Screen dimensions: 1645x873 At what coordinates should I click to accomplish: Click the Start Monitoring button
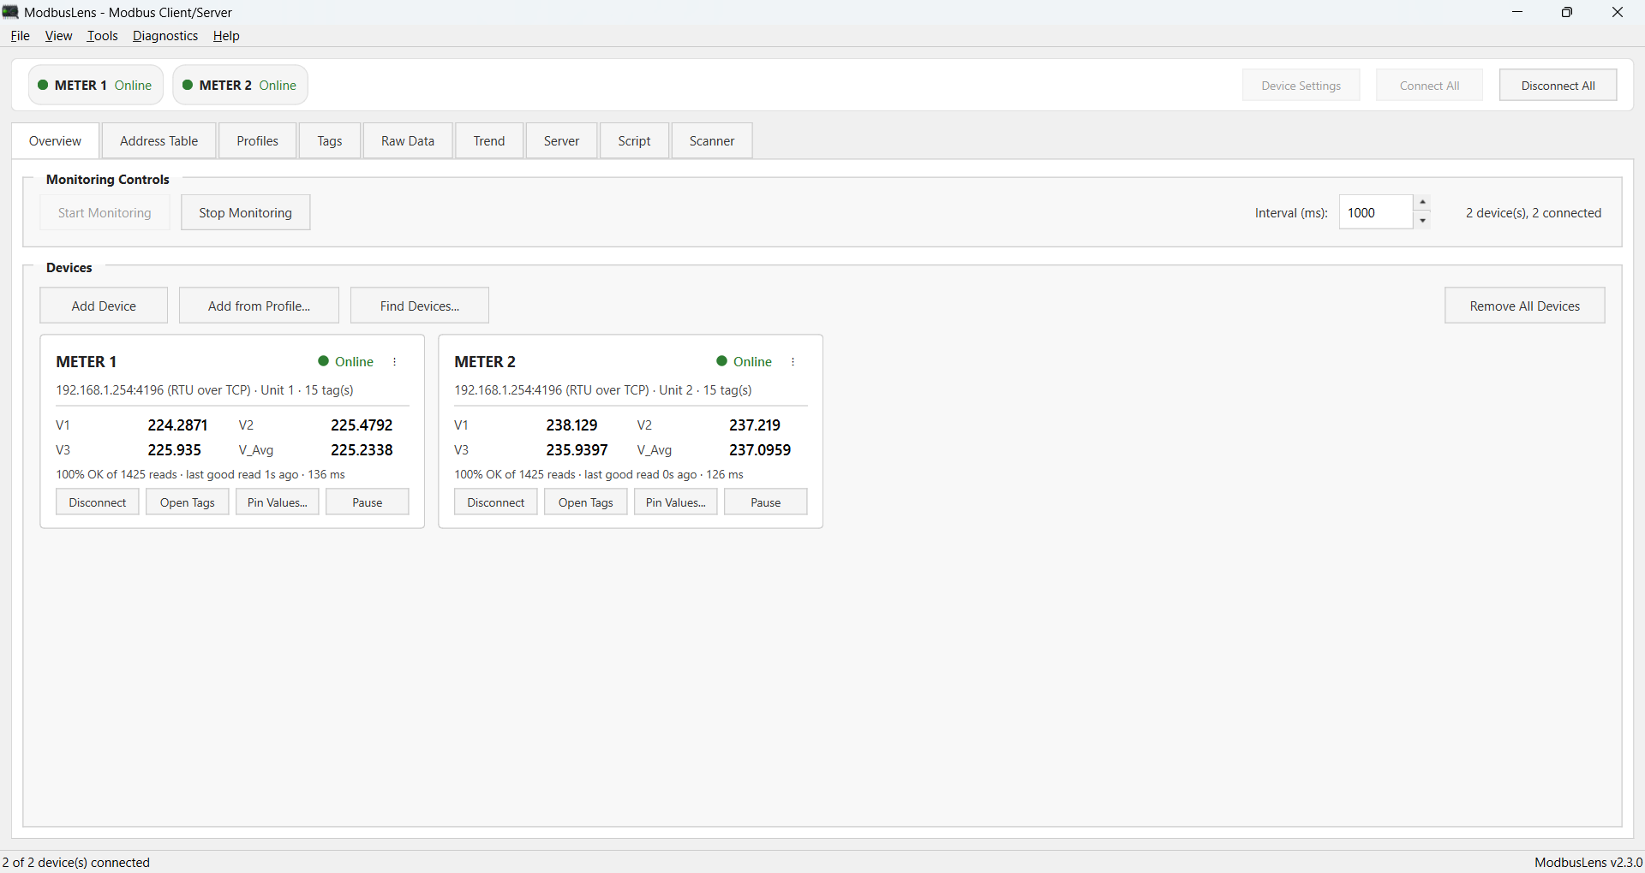click(x=105, y=213)
